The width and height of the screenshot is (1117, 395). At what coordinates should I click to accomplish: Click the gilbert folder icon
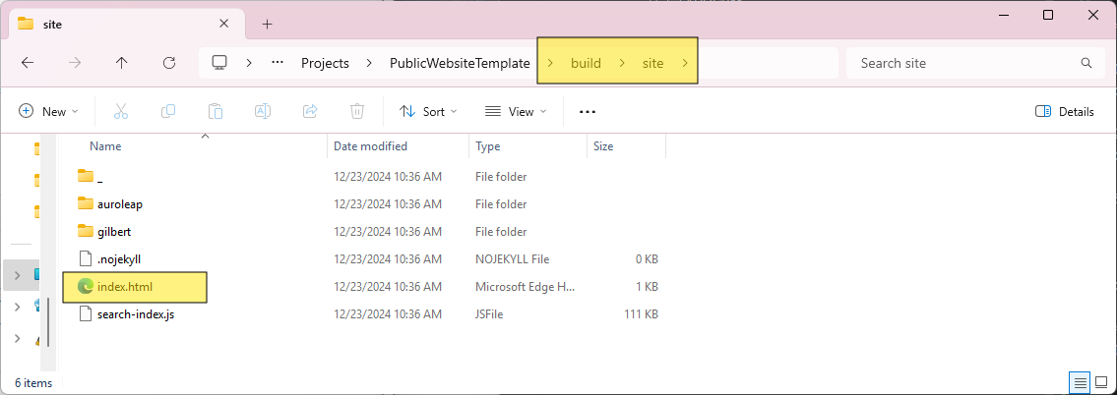[x=86, y=231]
